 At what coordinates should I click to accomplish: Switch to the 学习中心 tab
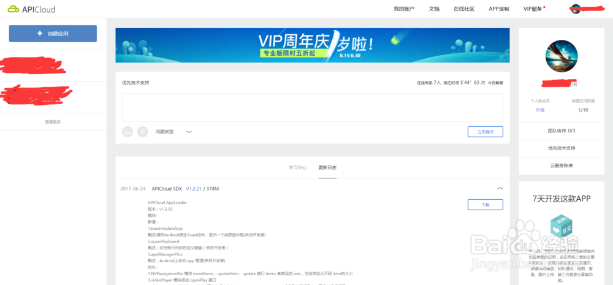click(298, 168)
